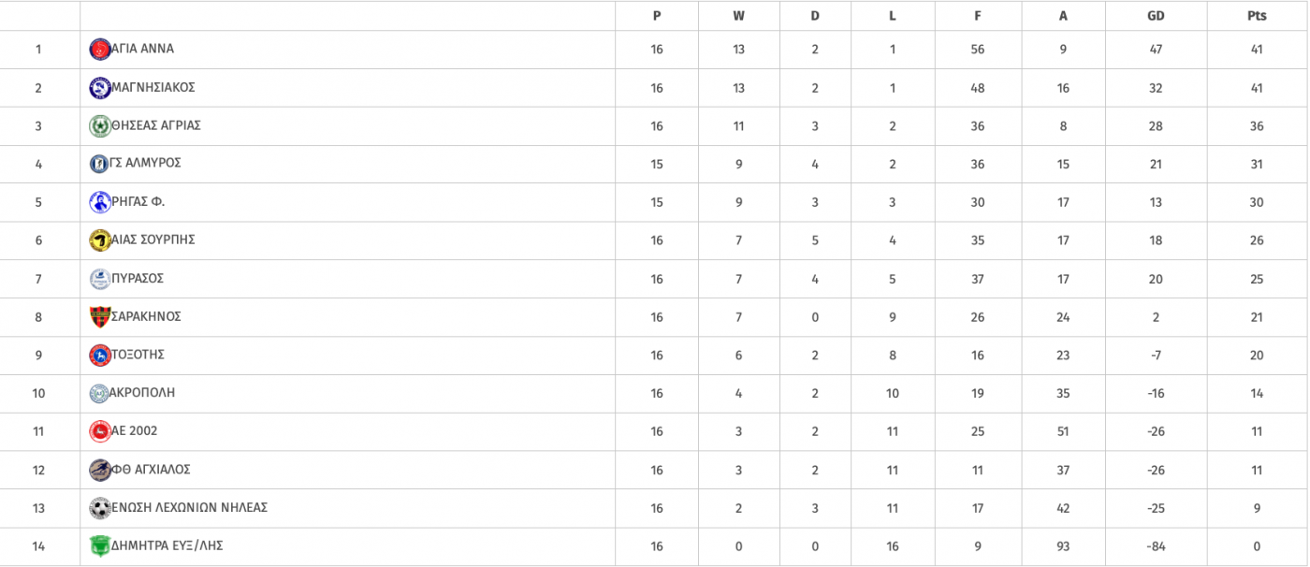This screenshot has width=1310, height=567.
Task: Click the green ΘΗΣΕΑΣ ΑΓΡΙΑΣ crest
Action: coord(100,126)
